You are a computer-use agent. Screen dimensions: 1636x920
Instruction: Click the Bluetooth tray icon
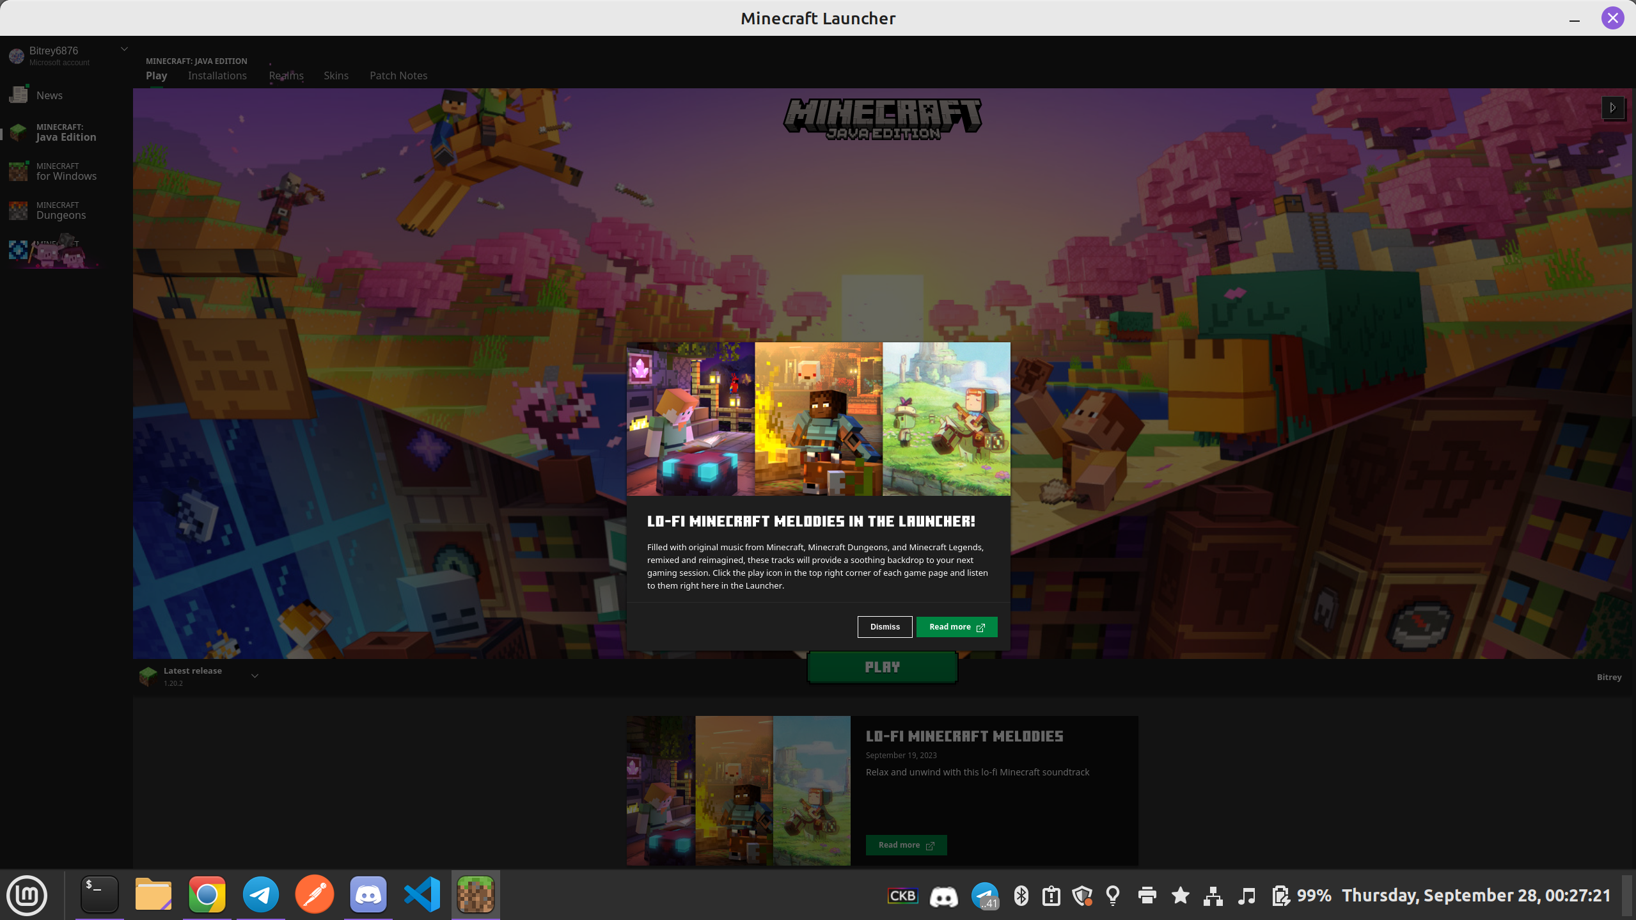(x=1021, y=896)
